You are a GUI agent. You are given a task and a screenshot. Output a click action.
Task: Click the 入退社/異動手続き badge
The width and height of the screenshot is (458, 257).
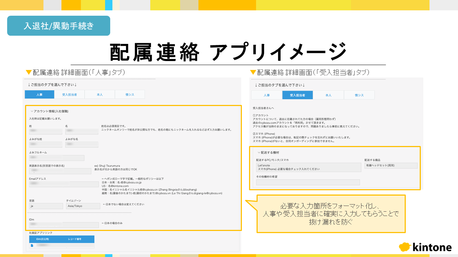tap(59, 26)
